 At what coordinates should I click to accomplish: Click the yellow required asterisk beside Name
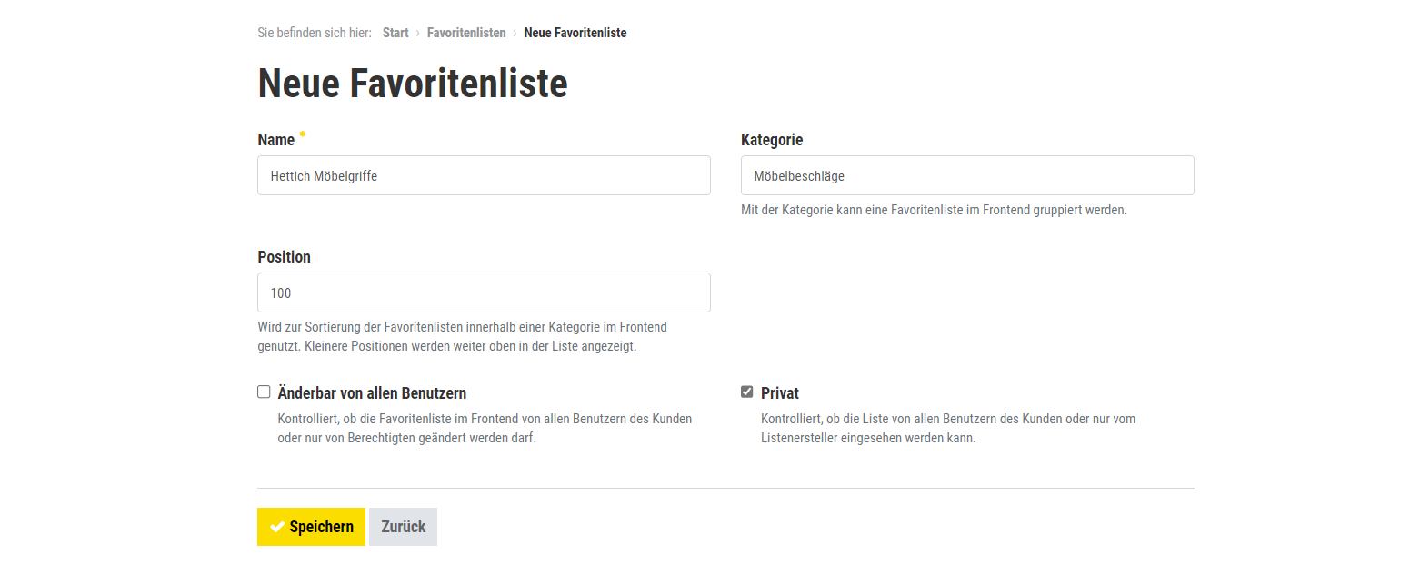coord(303,135)
